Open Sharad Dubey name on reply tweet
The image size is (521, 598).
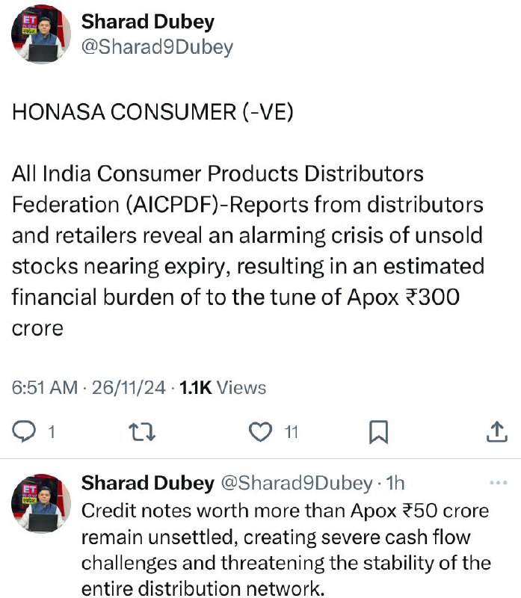[x=147, y=483]
